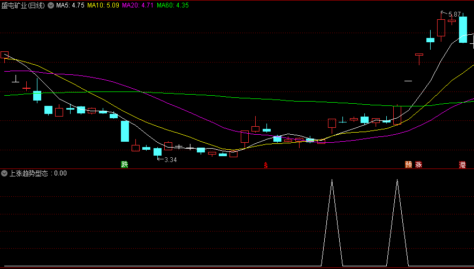Click the first red candle at chart left edge

[4, 55]
